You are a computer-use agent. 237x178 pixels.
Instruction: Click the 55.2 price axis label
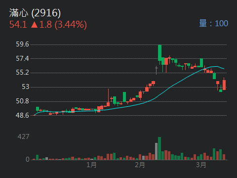point(22,73)
